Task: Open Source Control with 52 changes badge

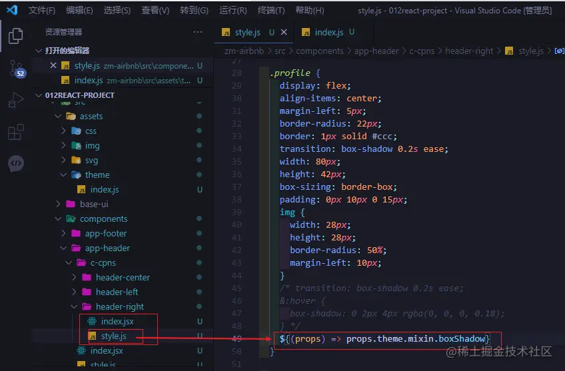Action: (x=16, y=69)
